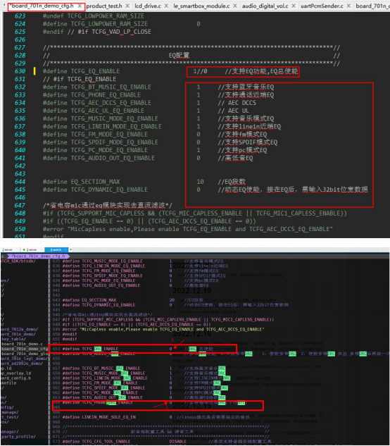Click TCFG_PC_MODE_EQ_ENABLE on line 640 top editor
The width and height of the screenshot is (390, 446).
(109, 150)
